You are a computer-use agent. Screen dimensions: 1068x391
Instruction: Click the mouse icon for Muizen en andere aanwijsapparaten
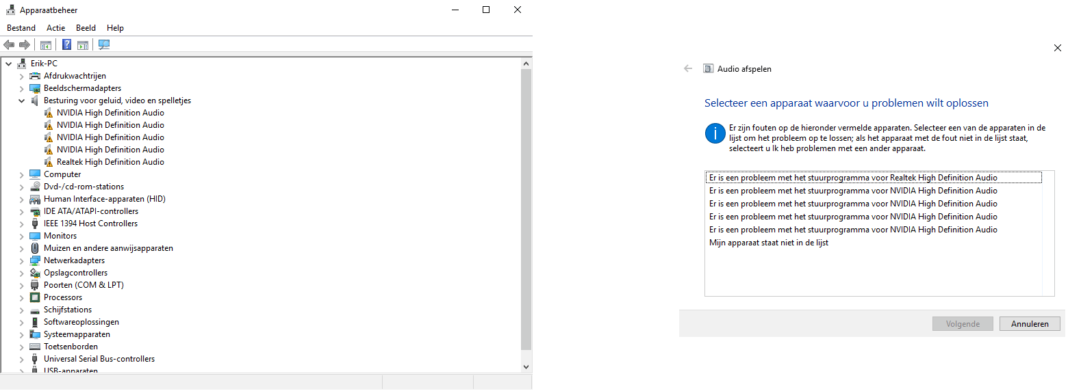click(x=35, y=248)
